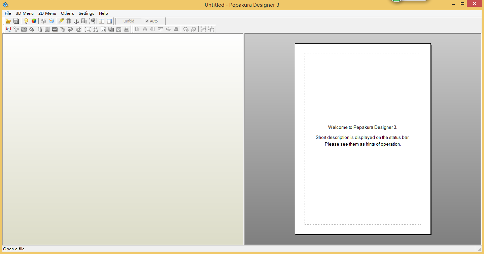Click the align left edges icon

[x=137, y=29]
